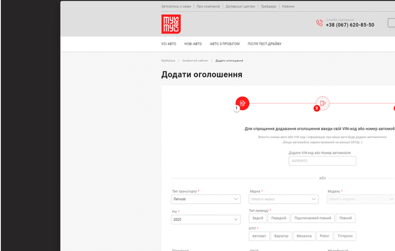Image resolution: width=395 pixels, height=251 pixels.
Task: Select Робот gearbox
Action: pos(325,236)
